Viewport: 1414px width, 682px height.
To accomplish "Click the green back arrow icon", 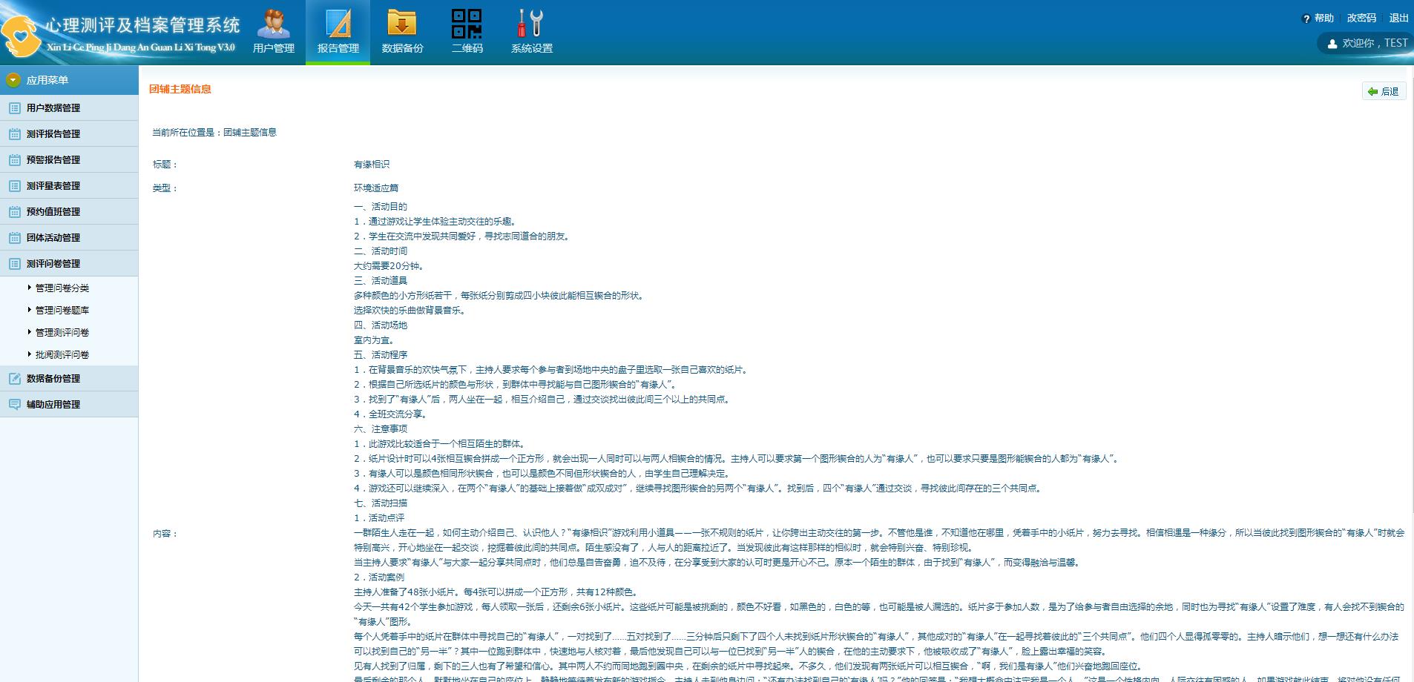I will pyautogui.click(x=1372, y=91).
